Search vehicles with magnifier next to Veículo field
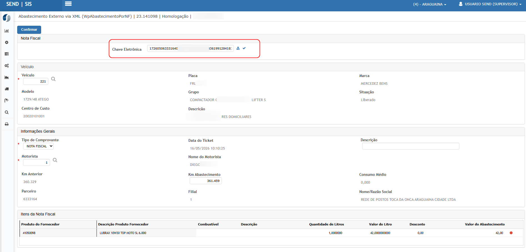The image size is (526, 252). click(x=53, y=79)
